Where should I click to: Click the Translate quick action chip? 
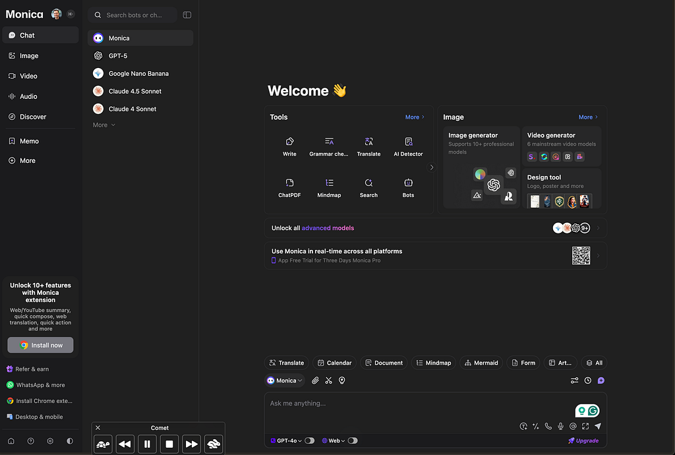pyautogui.click(x=287, y=363)
